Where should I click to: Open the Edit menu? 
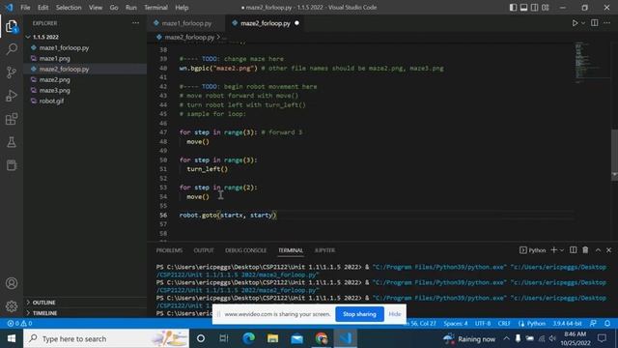pyautogui.click(x=42, y=8)
